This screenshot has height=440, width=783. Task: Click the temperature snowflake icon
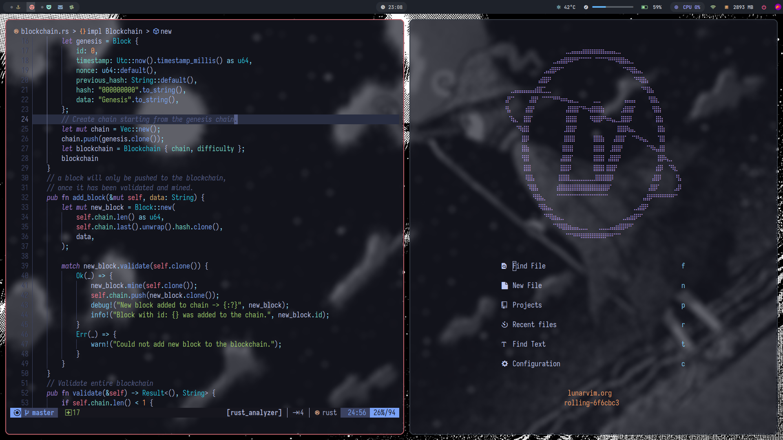click(x=559, y=7)
